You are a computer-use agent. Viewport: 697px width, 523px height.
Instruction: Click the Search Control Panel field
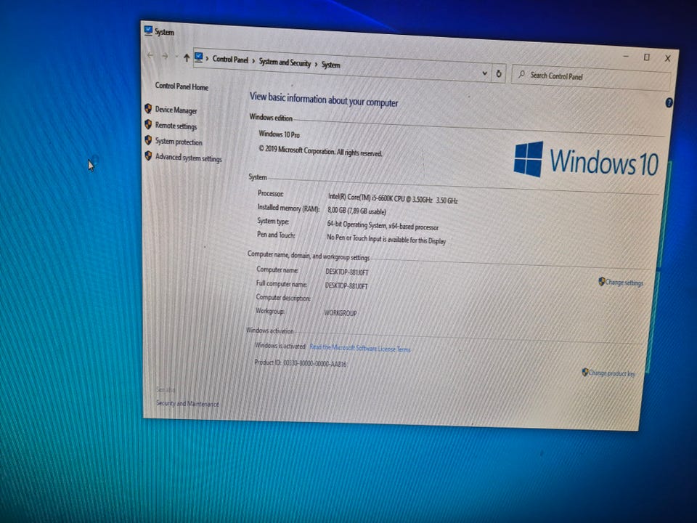coord(591,78)
